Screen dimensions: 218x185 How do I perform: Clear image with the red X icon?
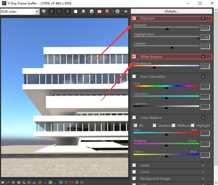107,11
